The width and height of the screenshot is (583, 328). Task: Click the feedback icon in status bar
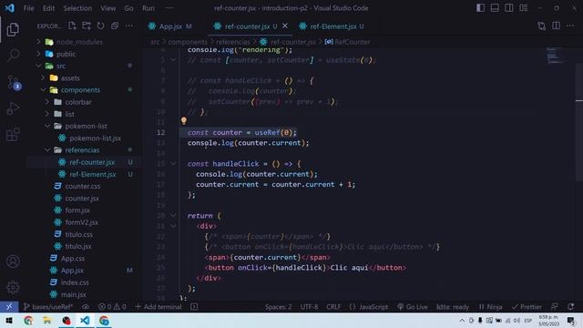tap(555, 307)
